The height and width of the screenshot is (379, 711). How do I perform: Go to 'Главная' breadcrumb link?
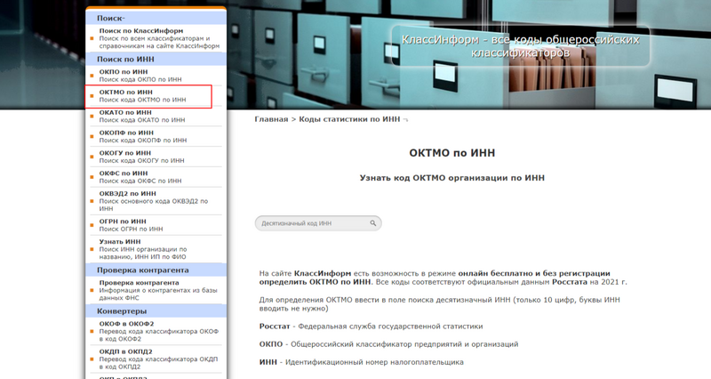point(271,119)
